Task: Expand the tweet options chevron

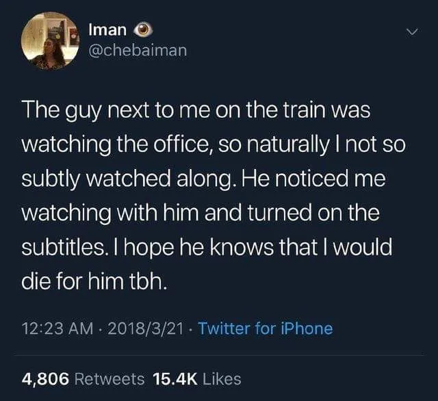Action: (x=411, y=31)
